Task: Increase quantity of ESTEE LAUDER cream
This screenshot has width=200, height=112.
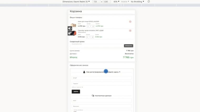Action: 93,26
